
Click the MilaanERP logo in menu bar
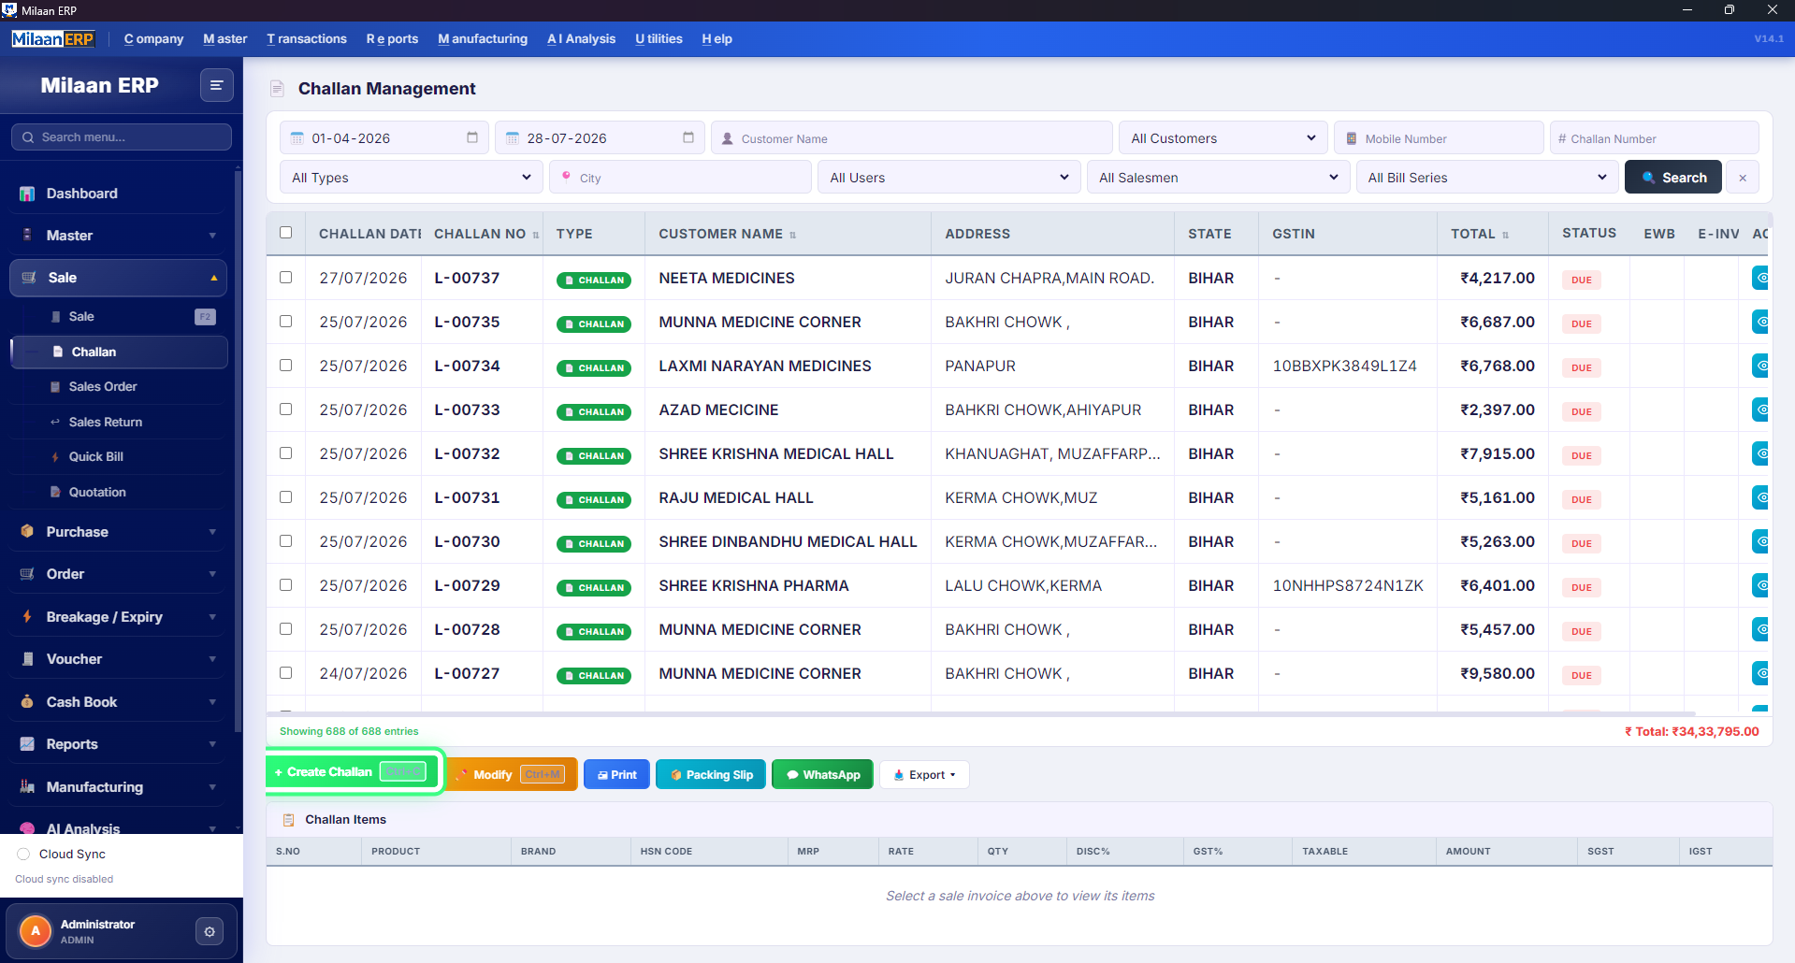52,39
